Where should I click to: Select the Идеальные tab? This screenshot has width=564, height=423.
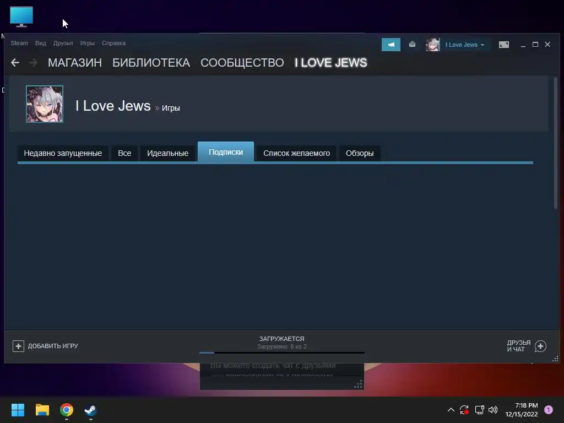click(x=167, y=153)
